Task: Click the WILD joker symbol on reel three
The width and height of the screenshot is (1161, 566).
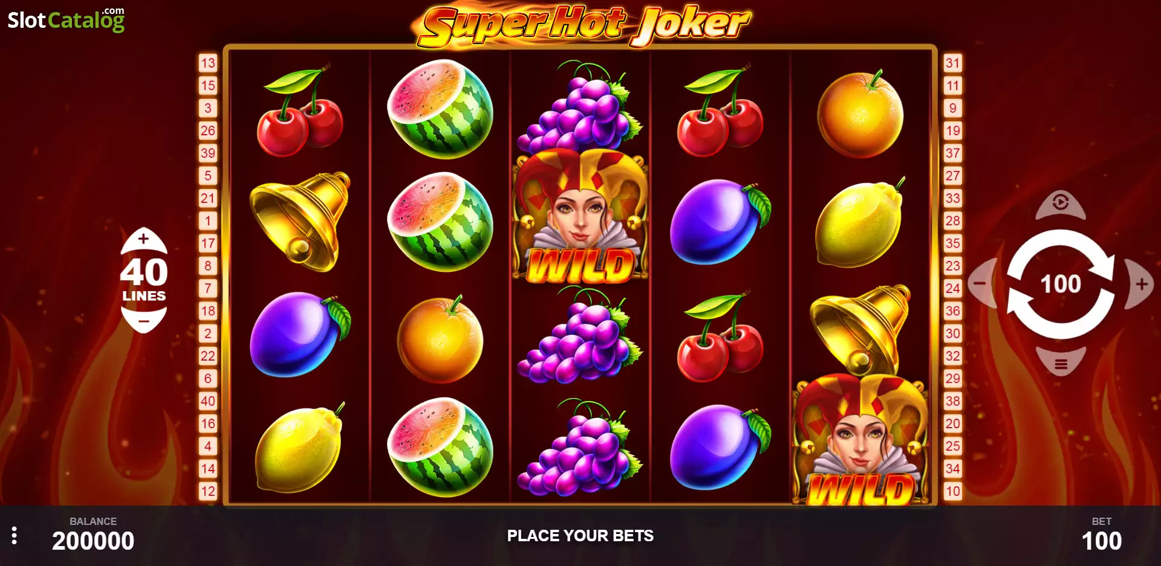Action: [x=580, y=217]
